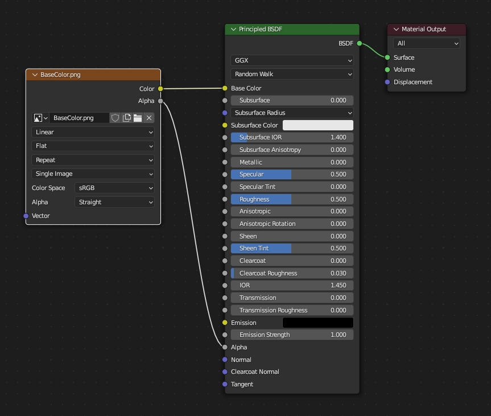Click the Subsurface value slider
Viewport: 491px width, 416px height.
[x=292, y=101]
